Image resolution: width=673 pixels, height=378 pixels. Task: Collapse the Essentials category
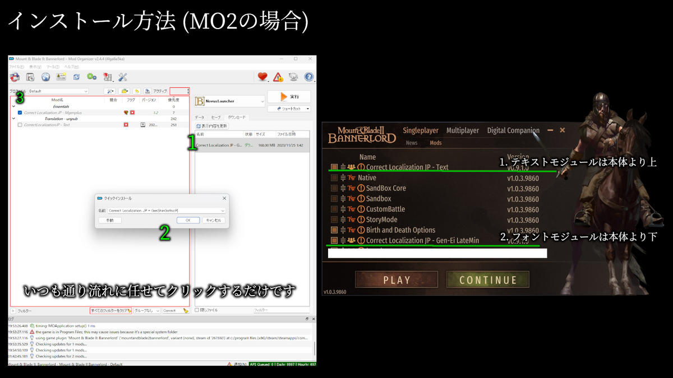click(x=13, y=105)
